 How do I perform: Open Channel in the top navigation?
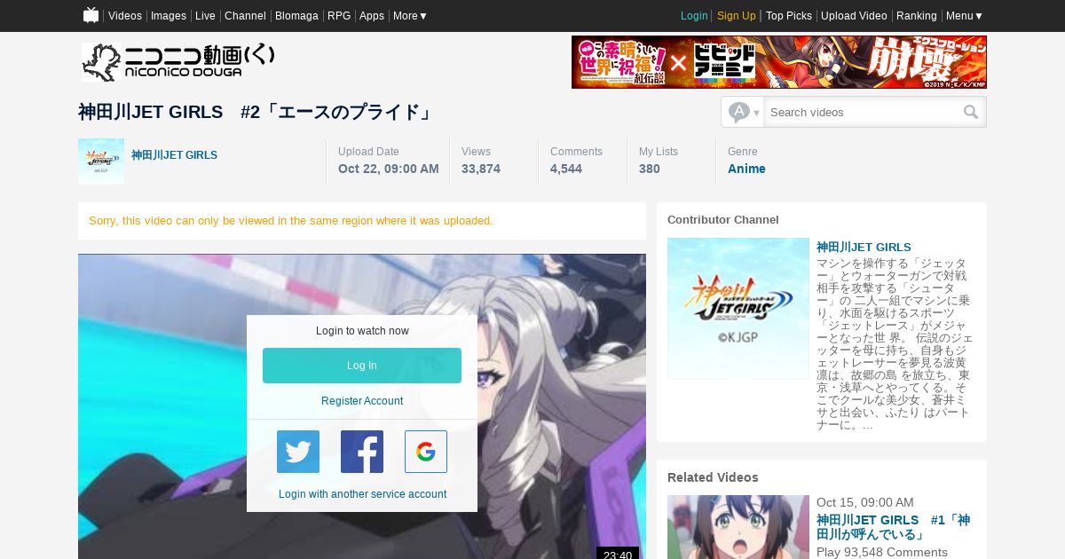tap(245, 16)
